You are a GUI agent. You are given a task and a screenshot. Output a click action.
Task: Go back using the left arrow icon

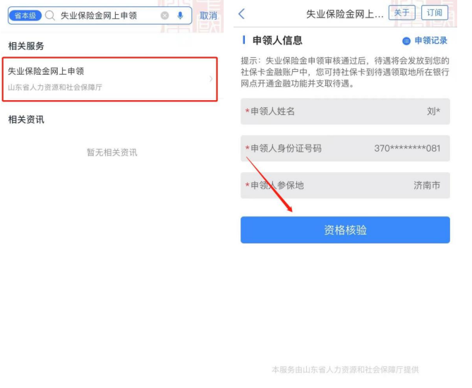(241, 14)
